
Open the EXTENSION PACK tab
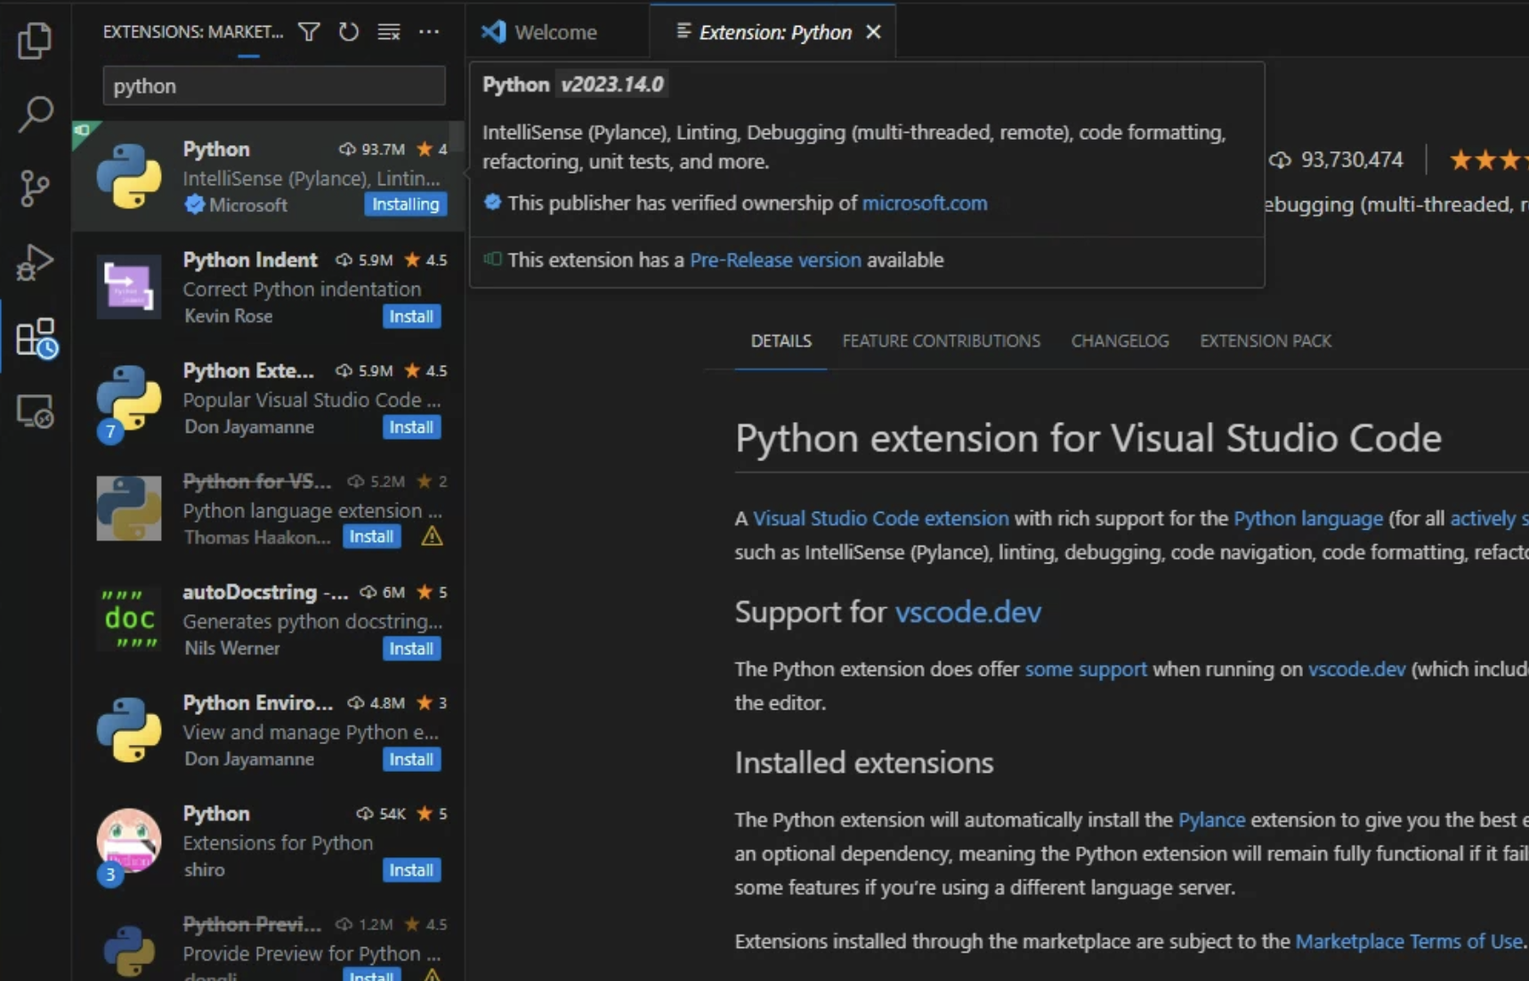pyautogui.click(x=1265, y=341)
